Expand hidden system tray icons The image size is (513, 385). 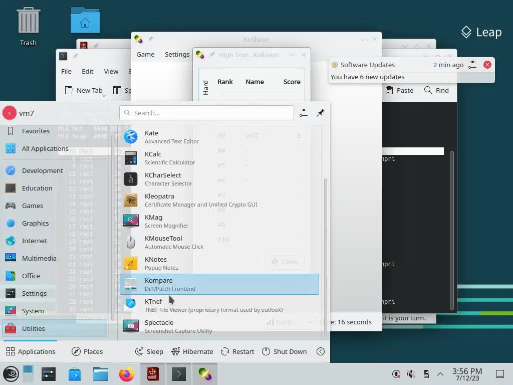pos(440,374)
